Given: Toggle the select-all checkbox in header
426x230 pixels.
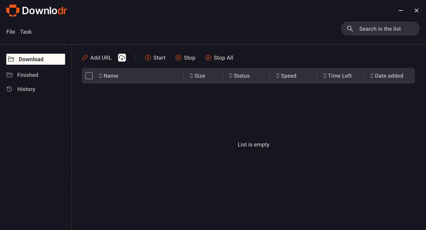Looking at the screenshot, I should 89,76.
